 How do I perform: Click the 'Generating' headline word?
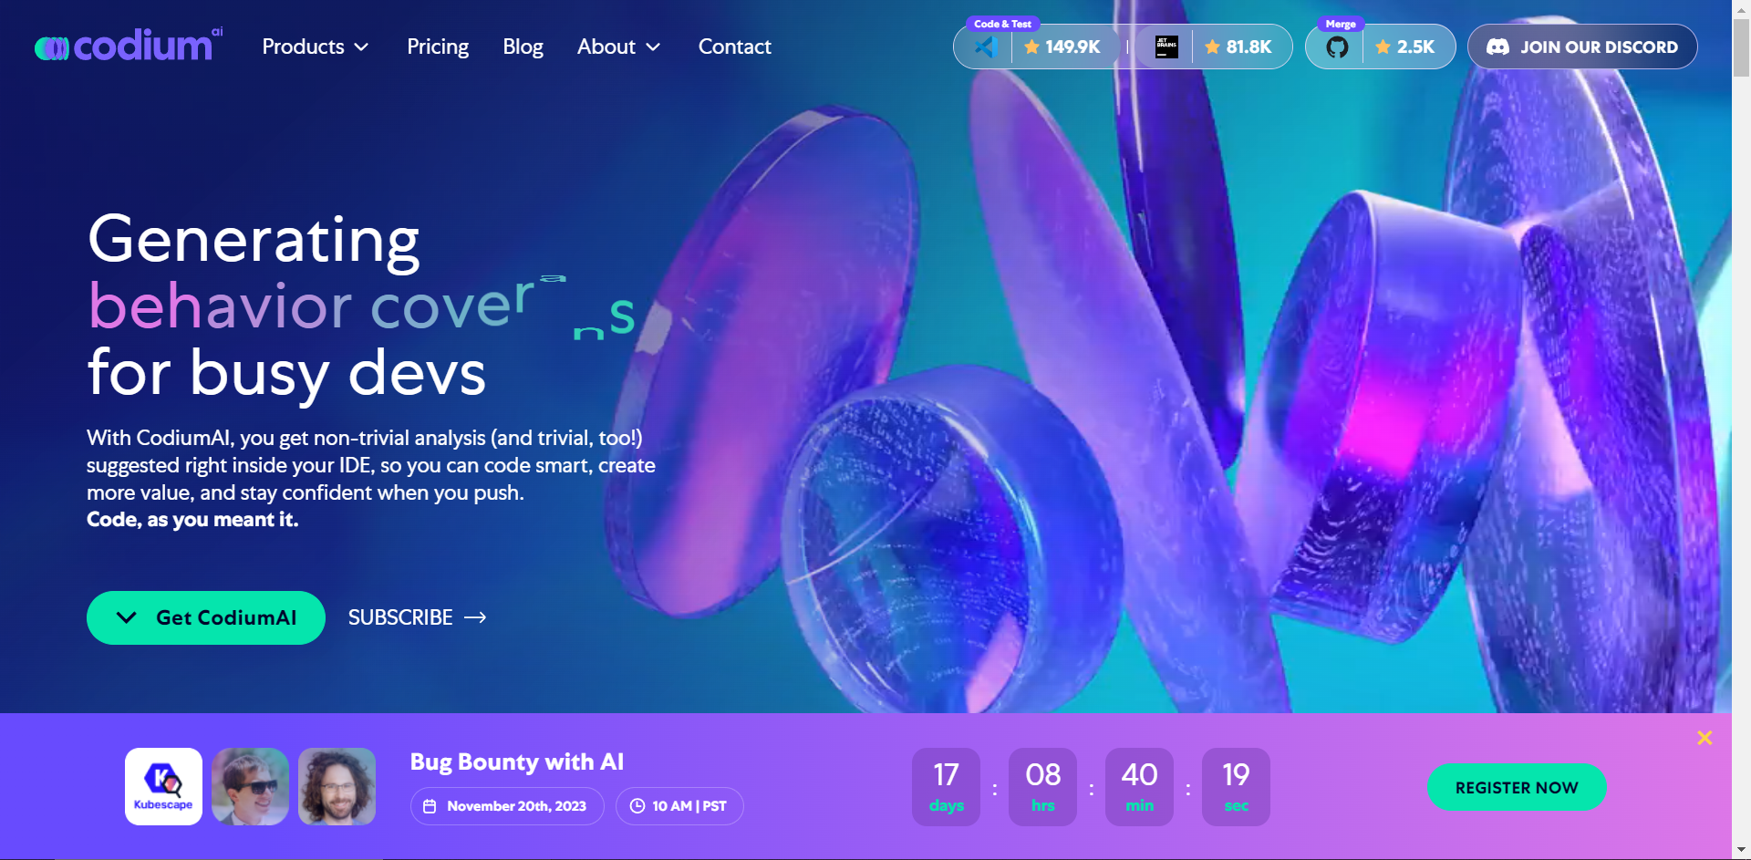[x=254, y=241]
